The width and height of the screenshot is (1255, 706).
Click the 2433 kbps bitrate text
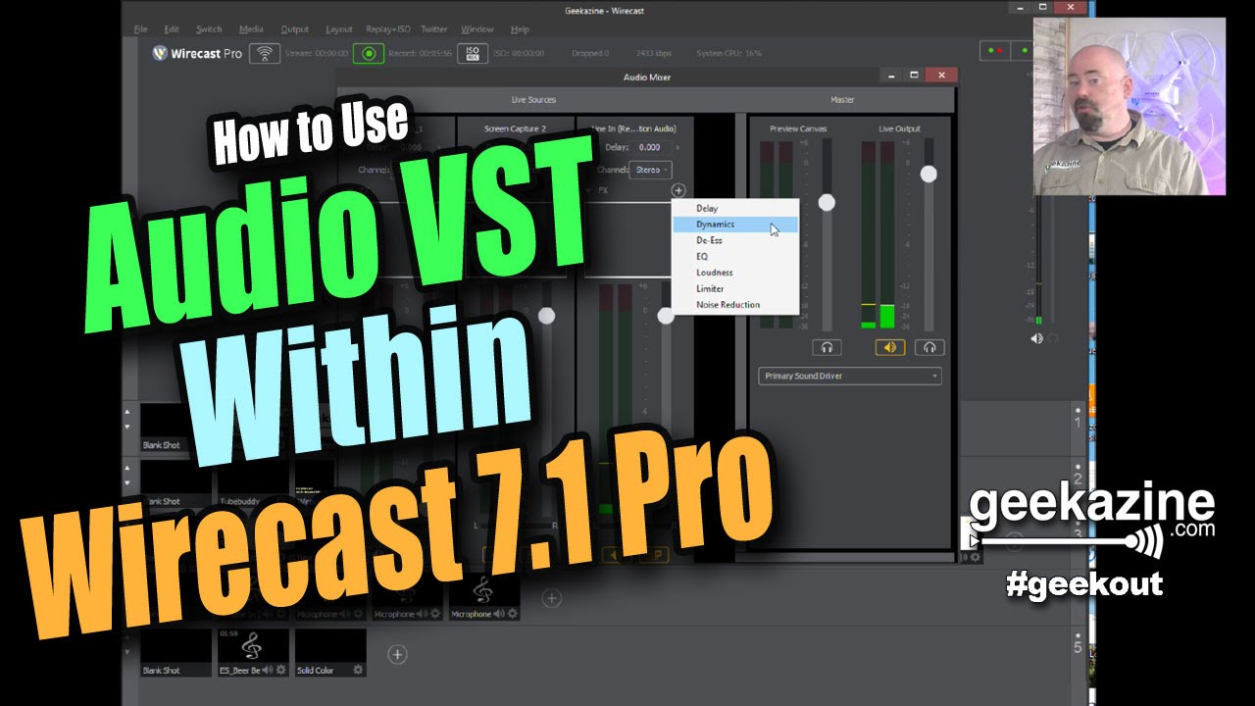tap(652, 54)
